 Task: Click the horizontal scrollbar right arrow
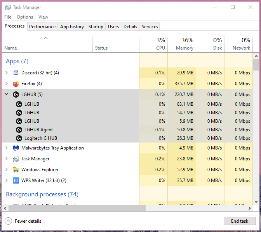click(x=249, y=208)
